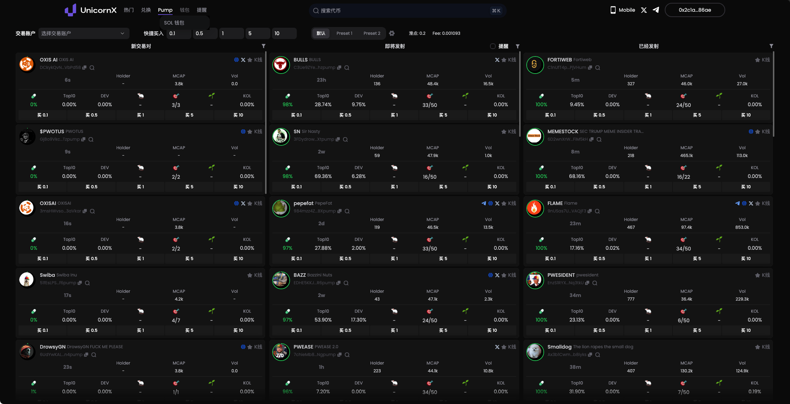Click the filter icon for 新交易对 column
Image resolution: width=790 pixels, height=404 pixels.
(264, 46)
